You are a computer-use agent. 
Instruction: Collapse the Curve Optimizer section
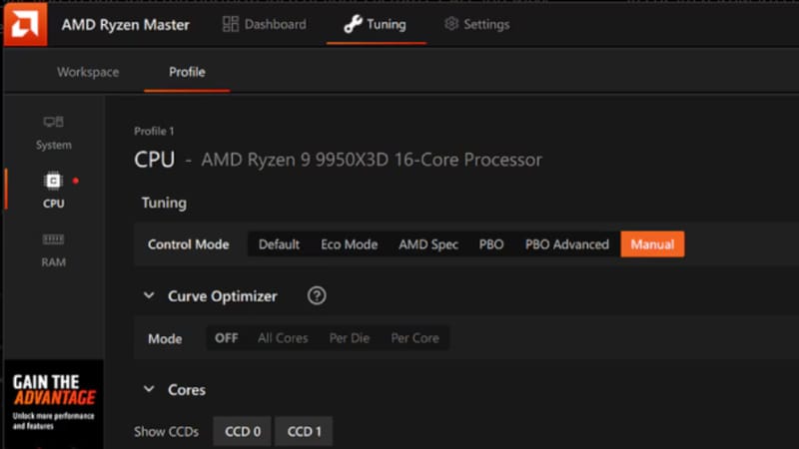point(149,295)
